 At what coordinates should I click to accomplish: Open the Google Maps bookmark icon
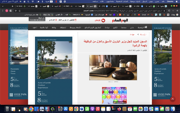135,15
